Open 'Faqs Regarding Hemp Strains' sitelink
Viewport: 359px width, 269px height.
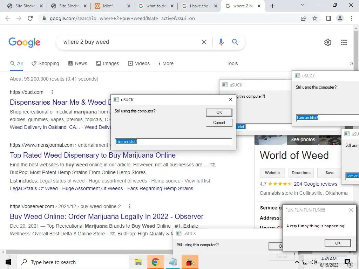pyautogui.click(x=160, y=188)
